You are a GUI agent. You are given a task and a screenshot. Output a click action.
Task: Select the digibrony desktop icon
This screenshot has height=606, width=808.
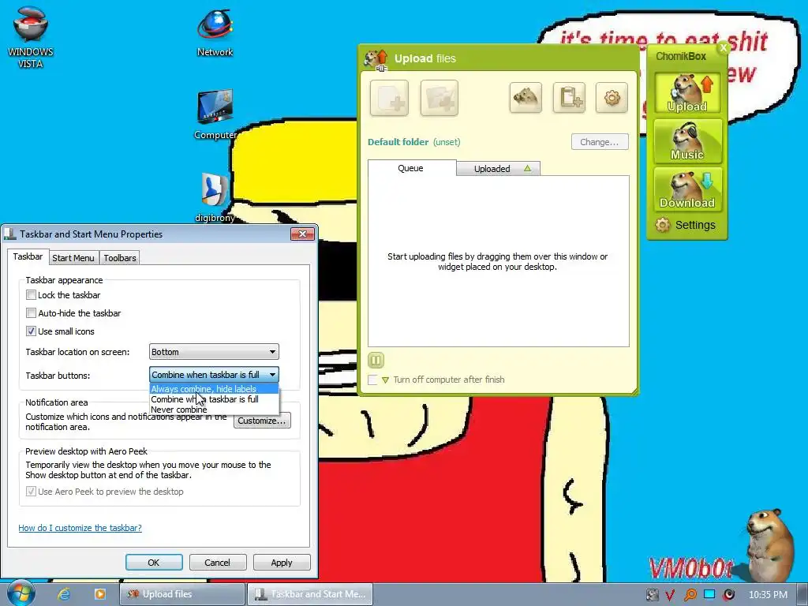coord(215,197)
